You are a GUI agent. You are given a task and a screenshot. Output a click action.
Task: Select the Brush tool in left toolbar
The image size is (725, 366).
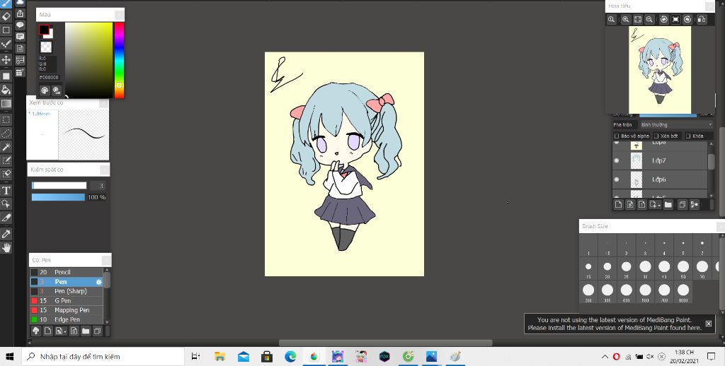(x=6, y=4)
